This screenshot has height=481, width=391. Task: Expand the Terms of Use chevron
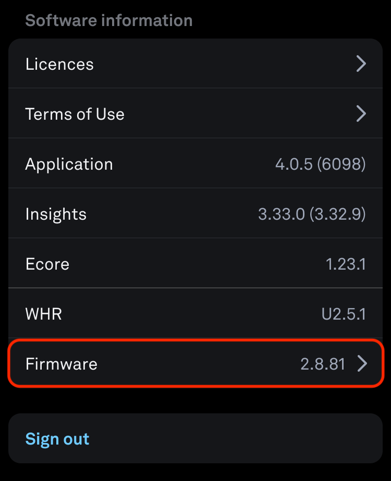click(x=361, y=113)
